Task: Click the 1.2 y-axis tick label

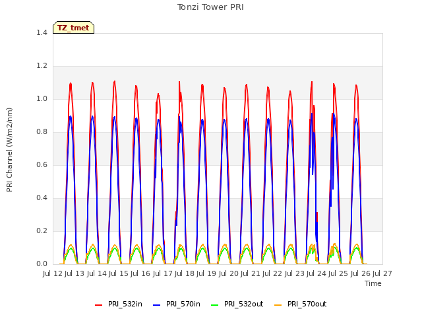Action: coord(42,66)
